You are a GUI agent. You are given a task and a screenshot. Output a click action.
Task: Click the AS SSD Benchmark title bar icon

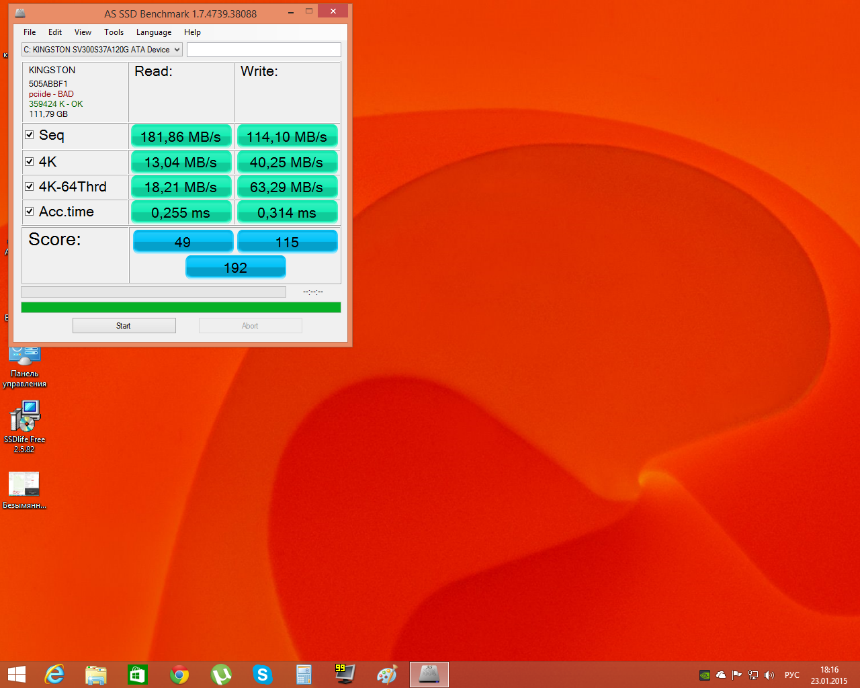pyautogui.click(x=20, y=13)
